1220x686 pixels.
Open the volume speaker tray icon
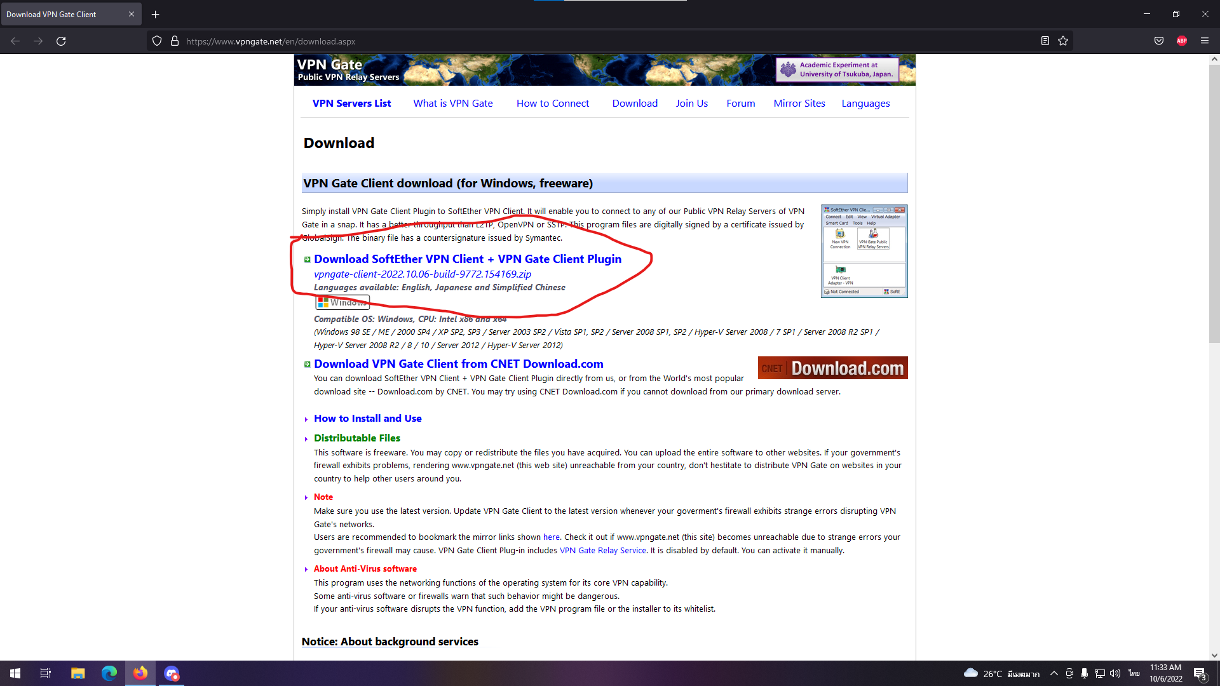click(1115, 673)
